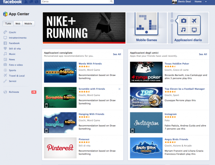
Task: Open the Angry Birds Friends title link
Action: coord(176,139)
